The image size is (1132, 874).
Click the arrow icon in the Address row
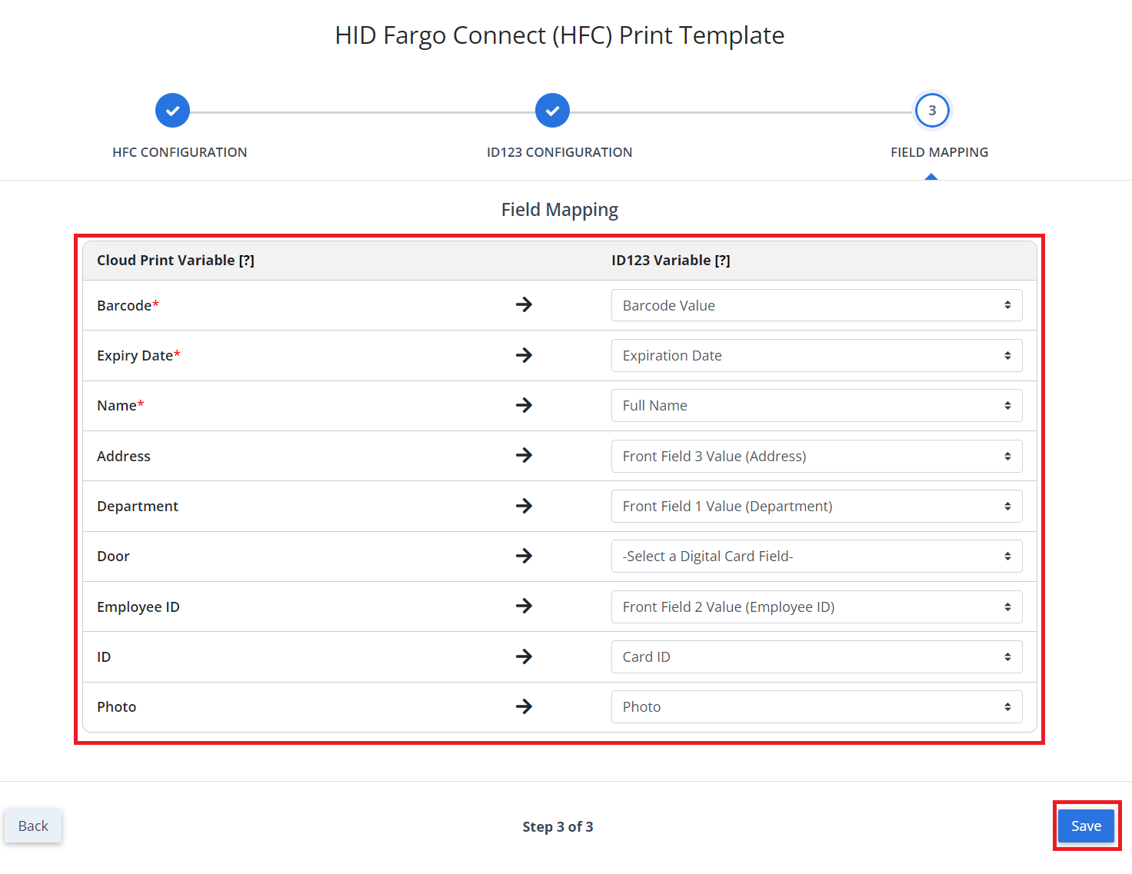coord(524,456)
